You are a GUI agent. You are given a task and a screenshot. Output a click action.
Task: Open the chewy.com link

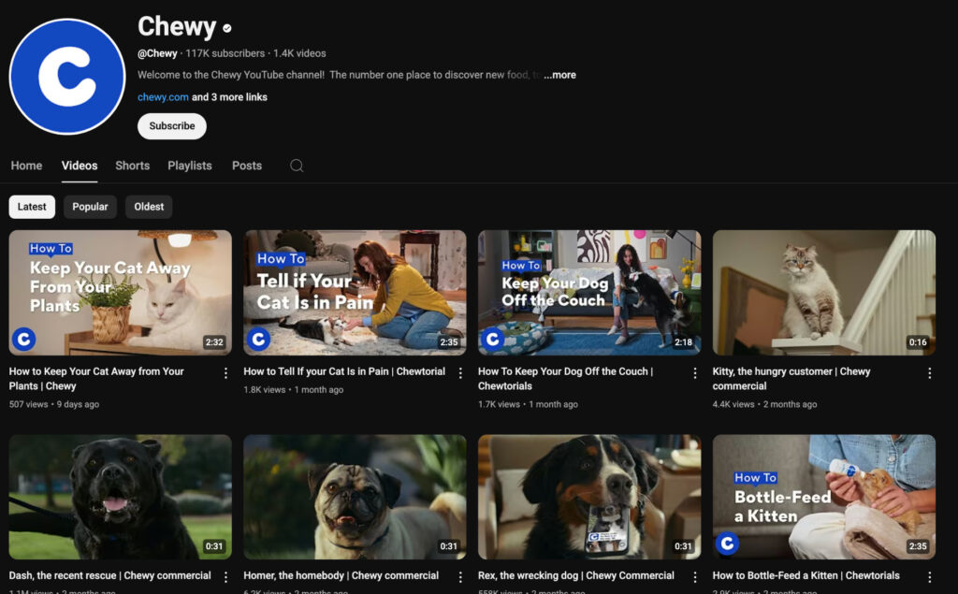[163, 97]
